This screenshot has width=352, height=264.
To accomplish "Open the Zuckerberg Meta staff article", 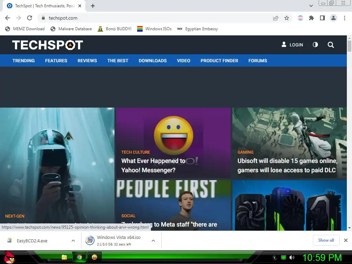I will pyautogui.click(x=173, y=205).
